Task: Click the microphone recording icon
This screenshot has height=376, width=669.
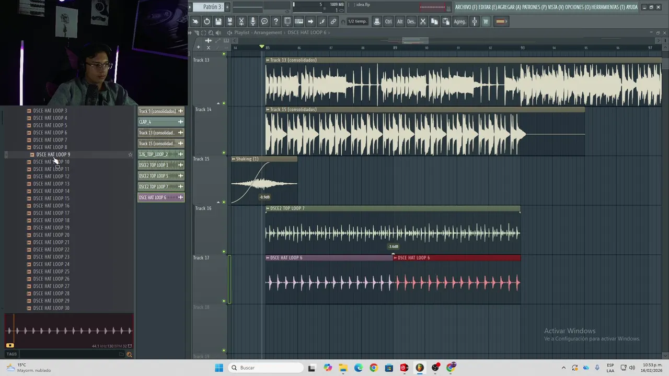Action: [x=253, y=21]
